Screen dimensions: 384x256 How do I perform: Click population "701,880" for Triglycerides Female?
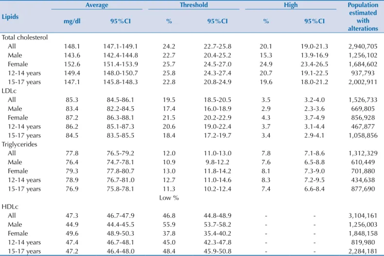(363, 171)
